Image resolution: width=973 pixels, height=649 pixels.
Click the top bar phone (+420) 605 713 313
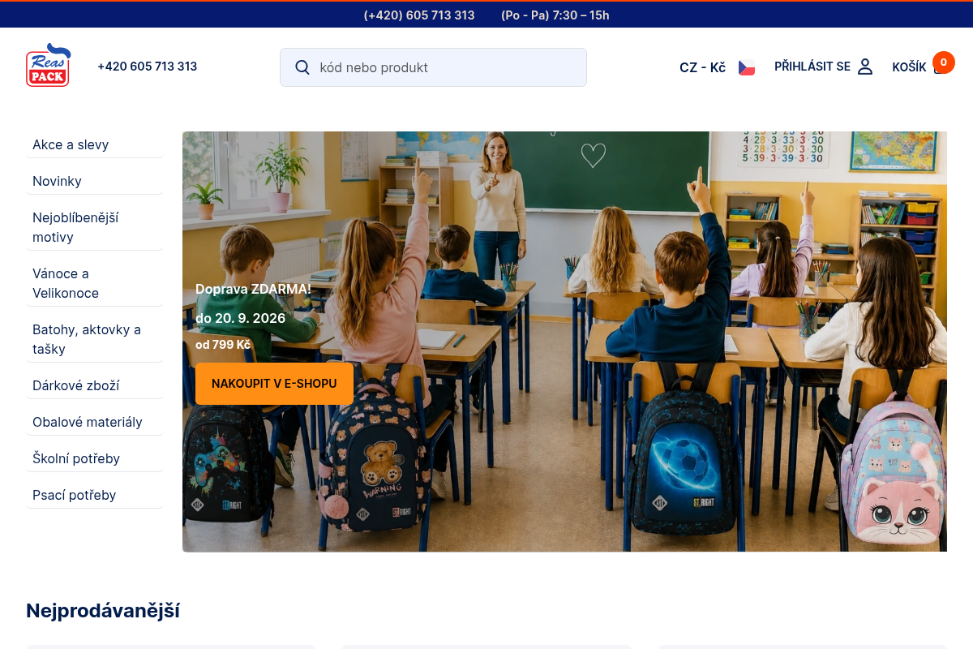tap(419, 15)
